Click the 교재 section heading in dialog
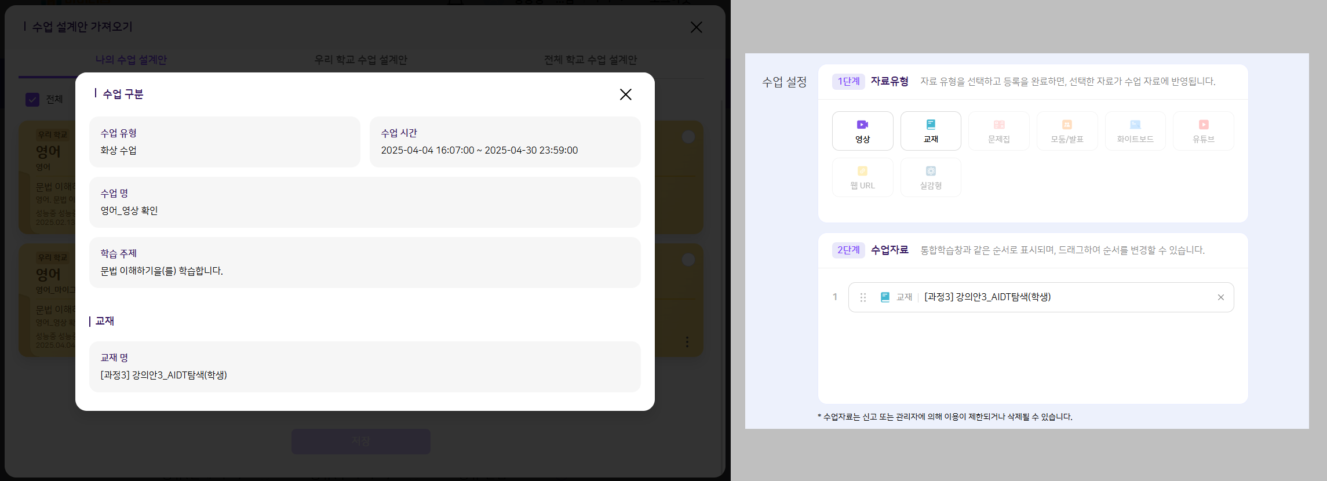Image resolution: width=1327 pixels, height=481 pixels. click(104, 321)
